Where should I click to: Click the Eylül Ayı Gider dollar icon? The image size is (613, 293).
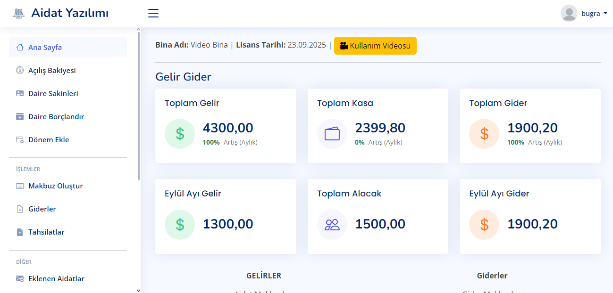[x=484, y=225]
